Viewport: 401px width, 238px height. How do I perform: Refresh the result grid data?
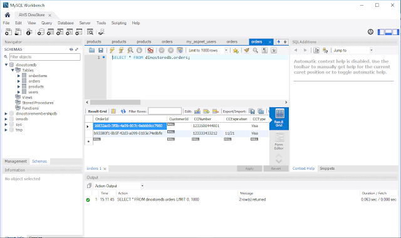click(x=123, y=111)
